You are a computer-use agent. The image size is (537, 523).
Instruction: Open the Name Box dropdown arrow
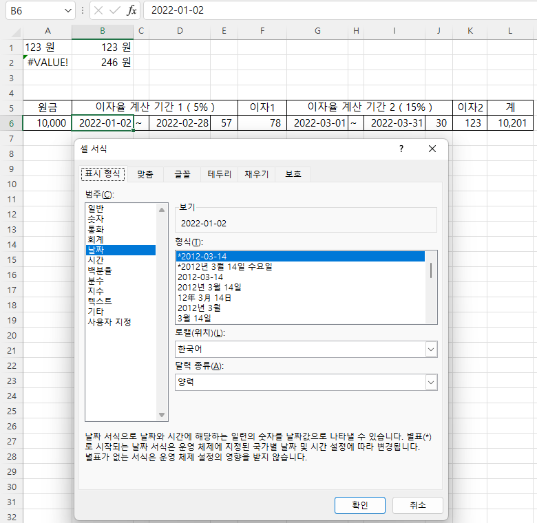pyautogui.click(x=67, y=10)
